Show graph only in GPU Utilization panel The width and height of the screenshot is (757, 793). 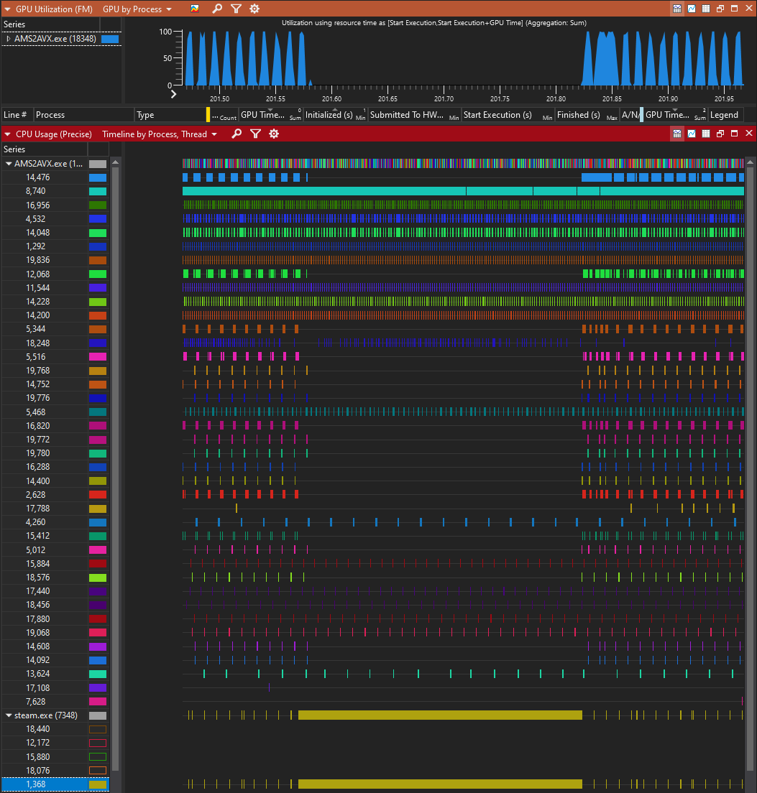[691, 9]
